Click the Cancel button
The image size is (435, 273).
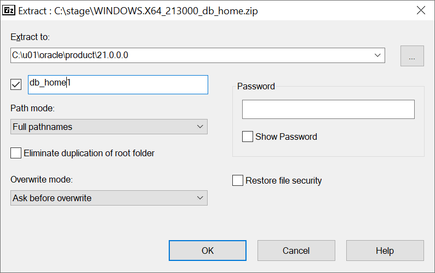296,251
